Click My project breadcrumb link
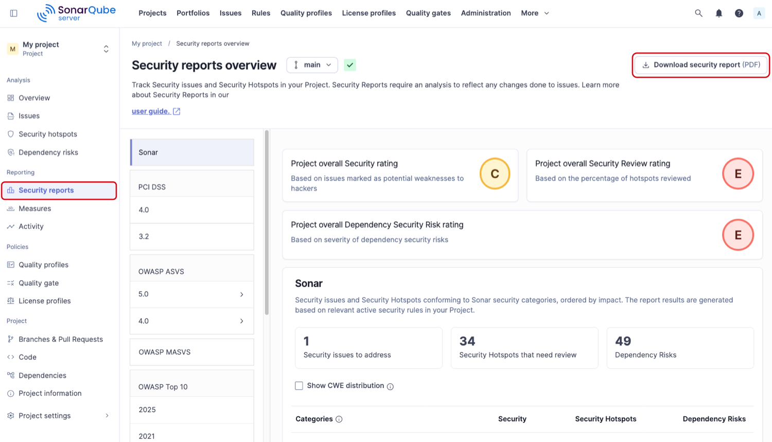This screenshot has height=442, width=772. click(147, 44)
